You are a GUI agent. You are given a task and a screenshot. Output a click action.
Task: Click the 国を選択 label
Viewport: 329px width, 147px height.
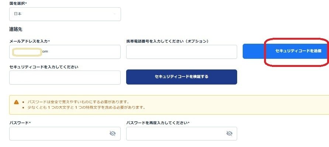pyautogui.click(x=18, y=3)
